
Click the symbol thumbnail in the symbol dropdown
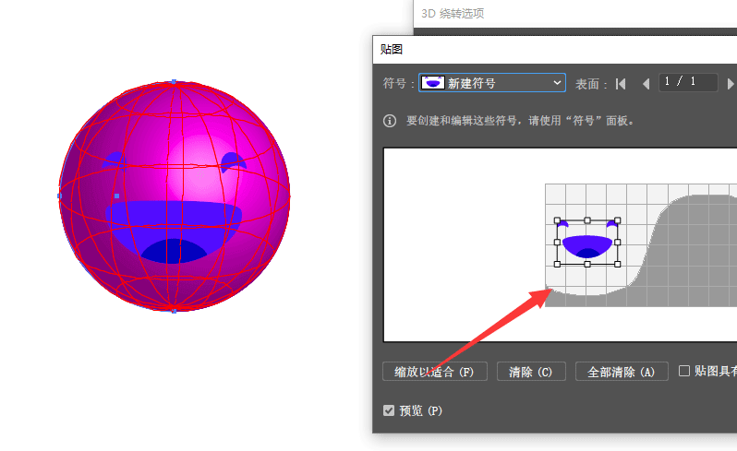pos(432,83)
